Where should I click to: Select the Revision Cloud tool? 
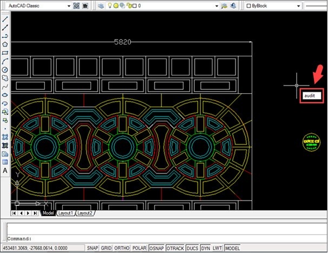point(5,78)
